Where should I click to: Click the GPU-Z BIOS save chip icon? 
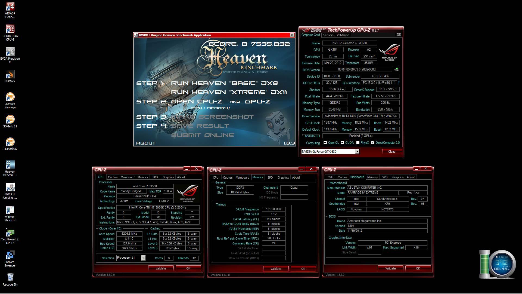[x=396, y=70]
